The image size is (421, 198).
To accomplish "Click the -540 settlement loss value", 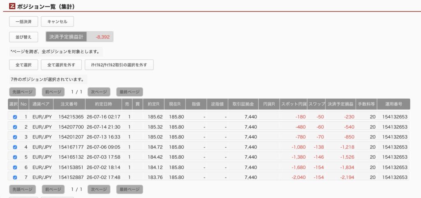I will (x=349, y=127).
